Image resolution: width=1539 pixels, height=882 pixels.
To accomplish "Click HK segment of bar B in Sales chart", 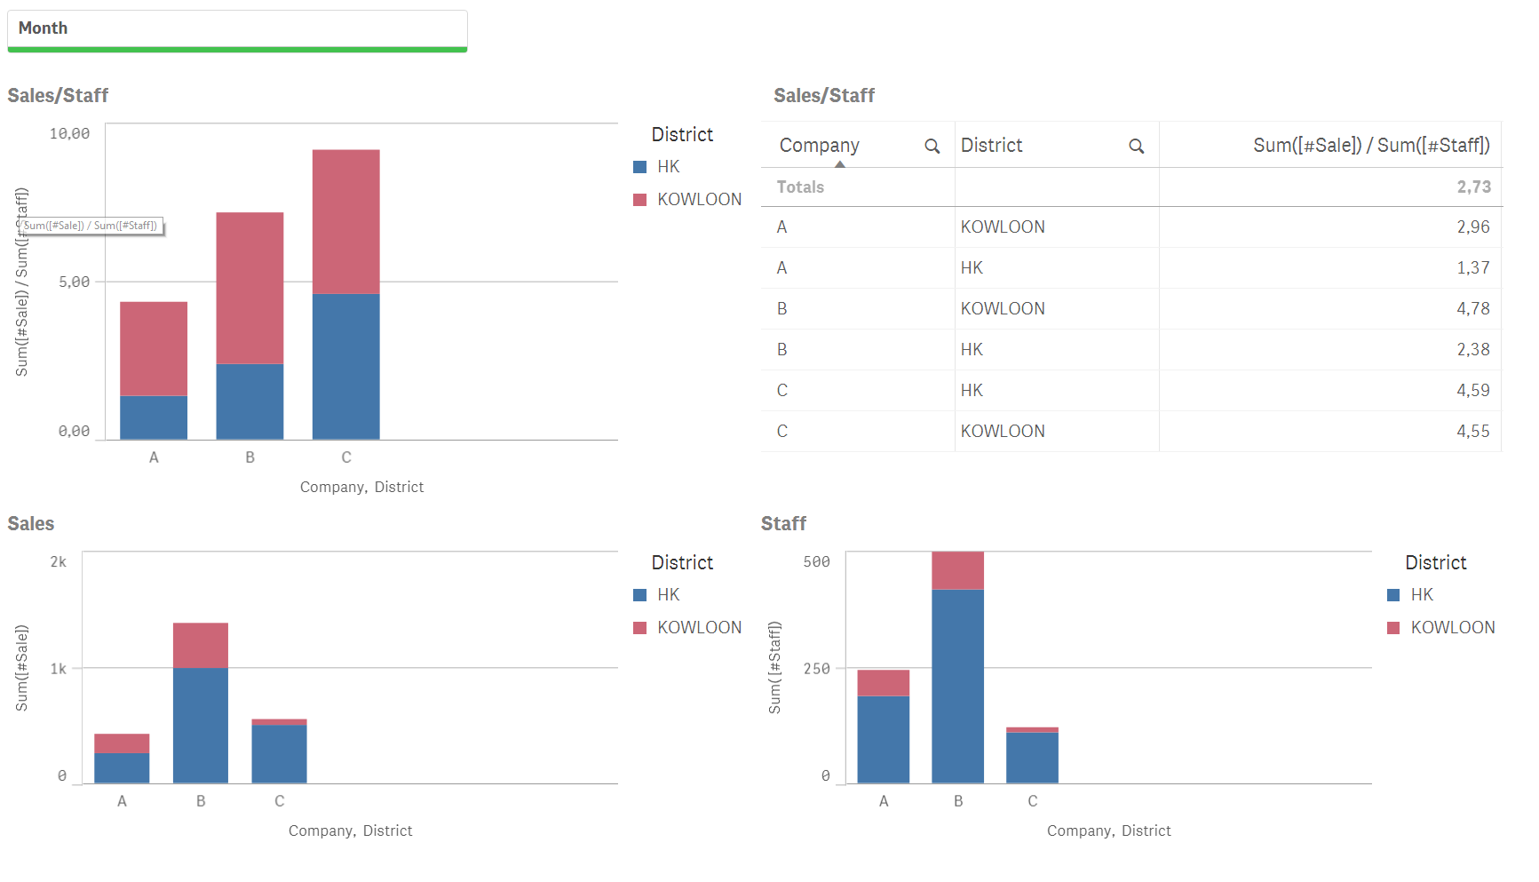I will coord(201,726).
